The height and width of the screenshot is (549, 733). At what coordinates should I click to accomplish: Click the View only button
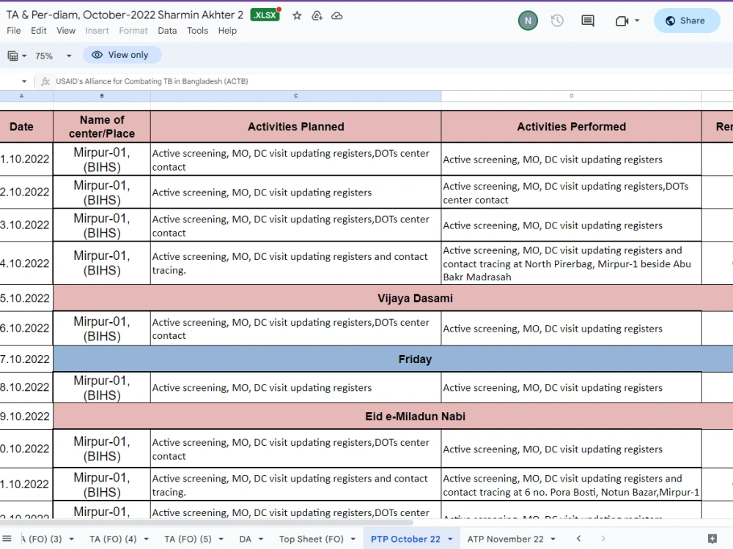(122, 55)
